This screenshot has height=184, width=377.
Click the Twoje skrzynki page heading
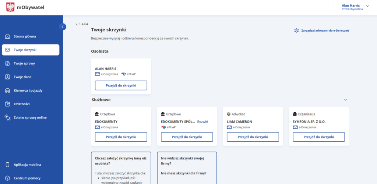[x=109, y=30]
